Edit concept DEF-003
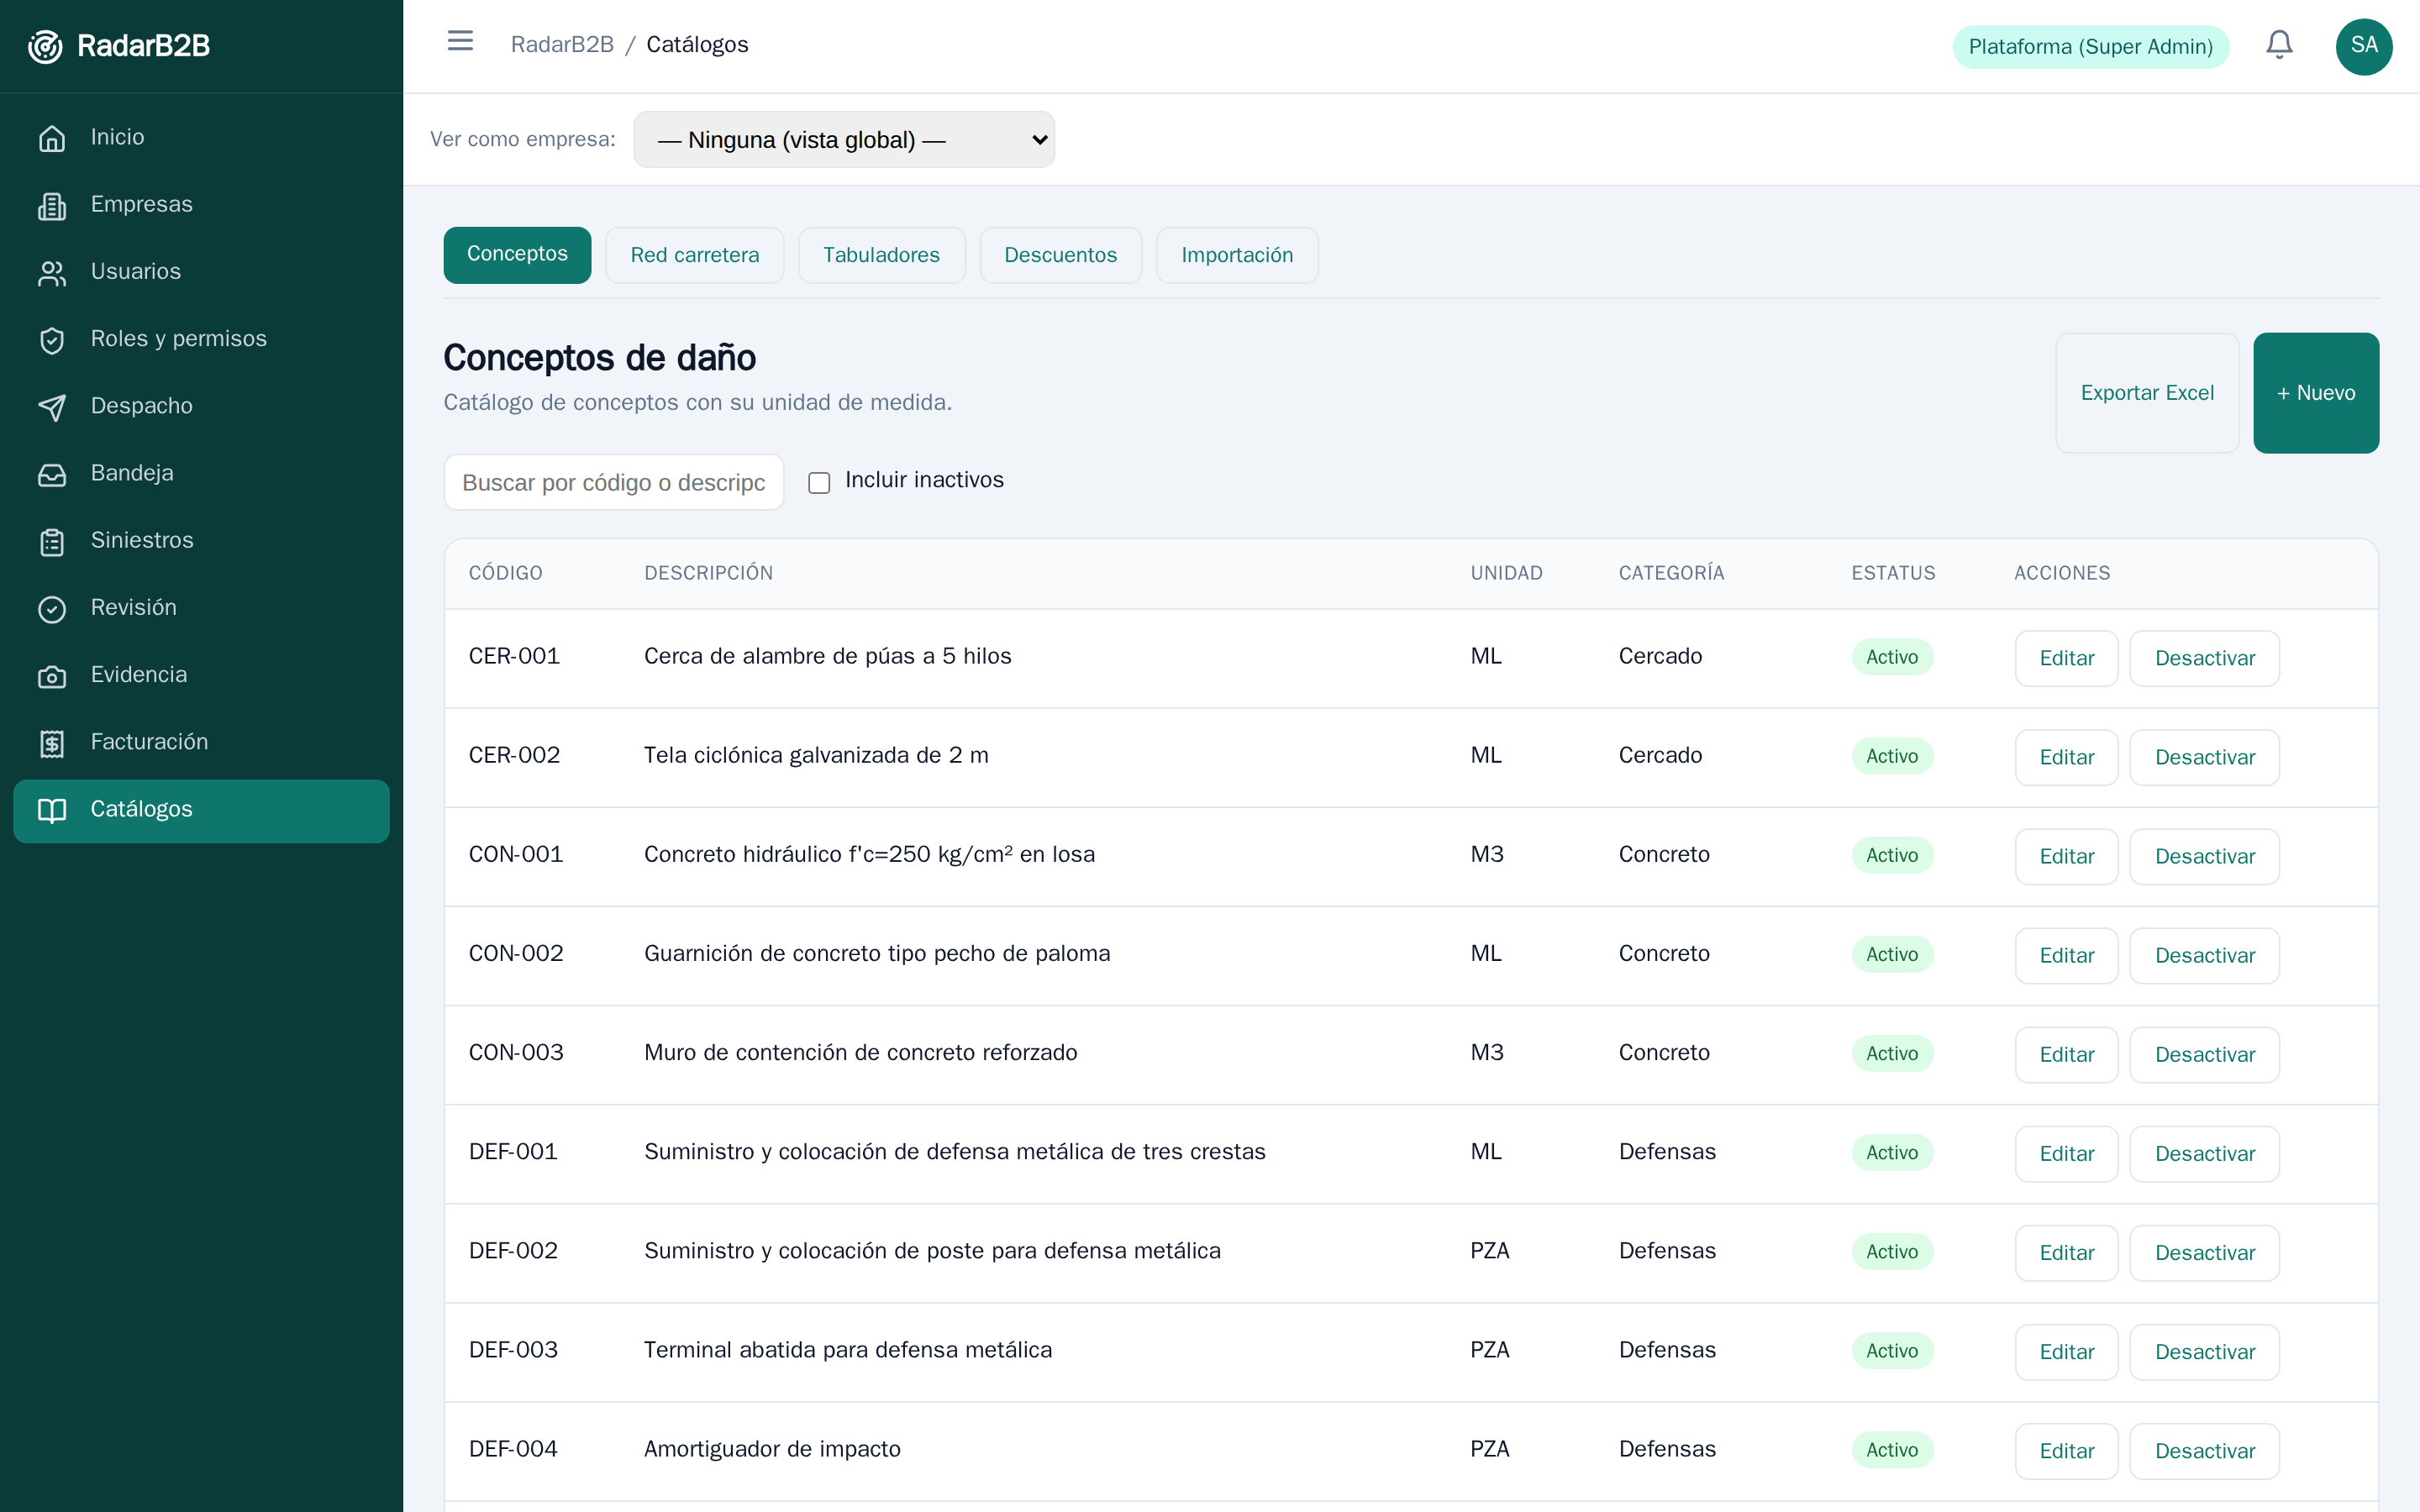 [x=2066, y=1351]
